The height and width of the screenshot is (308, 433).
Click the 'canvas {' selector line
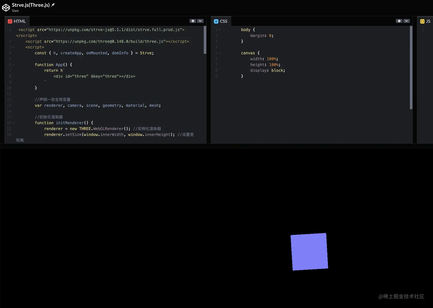click(250, 53)
